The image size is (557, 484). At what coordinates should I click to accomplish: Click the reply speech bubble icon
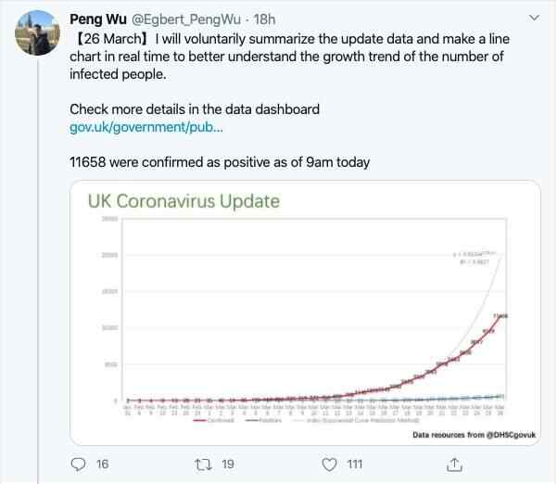tap(79, 464)
